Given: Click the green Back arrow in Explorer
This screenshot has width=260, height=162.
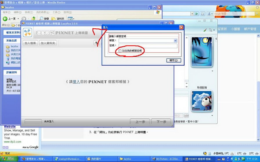Looking at the screenshot, I should pos(5,19).
